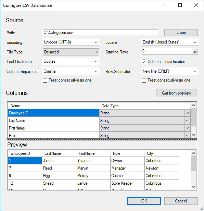Expand Data Type dropdown for Role
Viewport: 204px width, 211px height.
187,135
